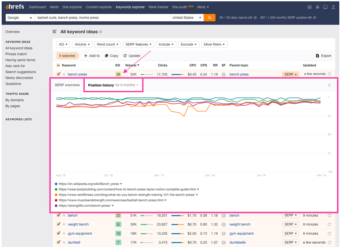Open Phrase match in sidebar
This screenshot has height=249, width=341.
coord(16,54)
